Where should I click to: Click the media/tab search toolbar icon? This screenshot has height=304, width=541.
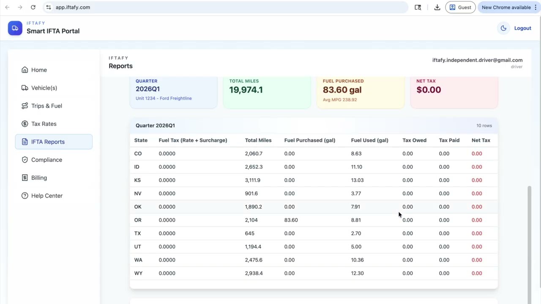click(418, 7)
